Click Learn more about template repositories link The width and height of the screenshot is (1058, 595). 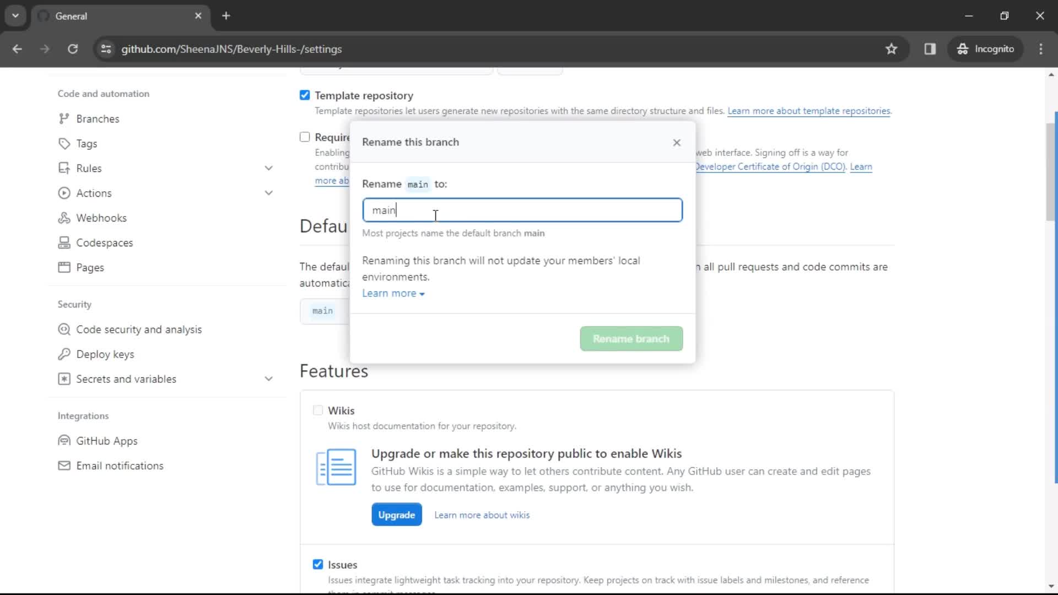click(809, 110)
